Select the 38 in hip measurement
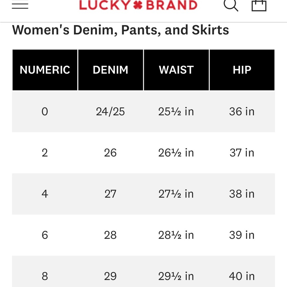This screenshot has width=287, height=287. pyautogui.click(x=242, y=194)
